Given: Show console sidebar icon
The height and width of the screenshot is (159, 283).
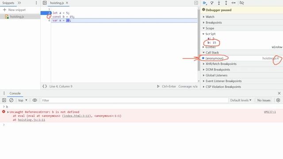Looking at the screenshot, I should (4, 100).
